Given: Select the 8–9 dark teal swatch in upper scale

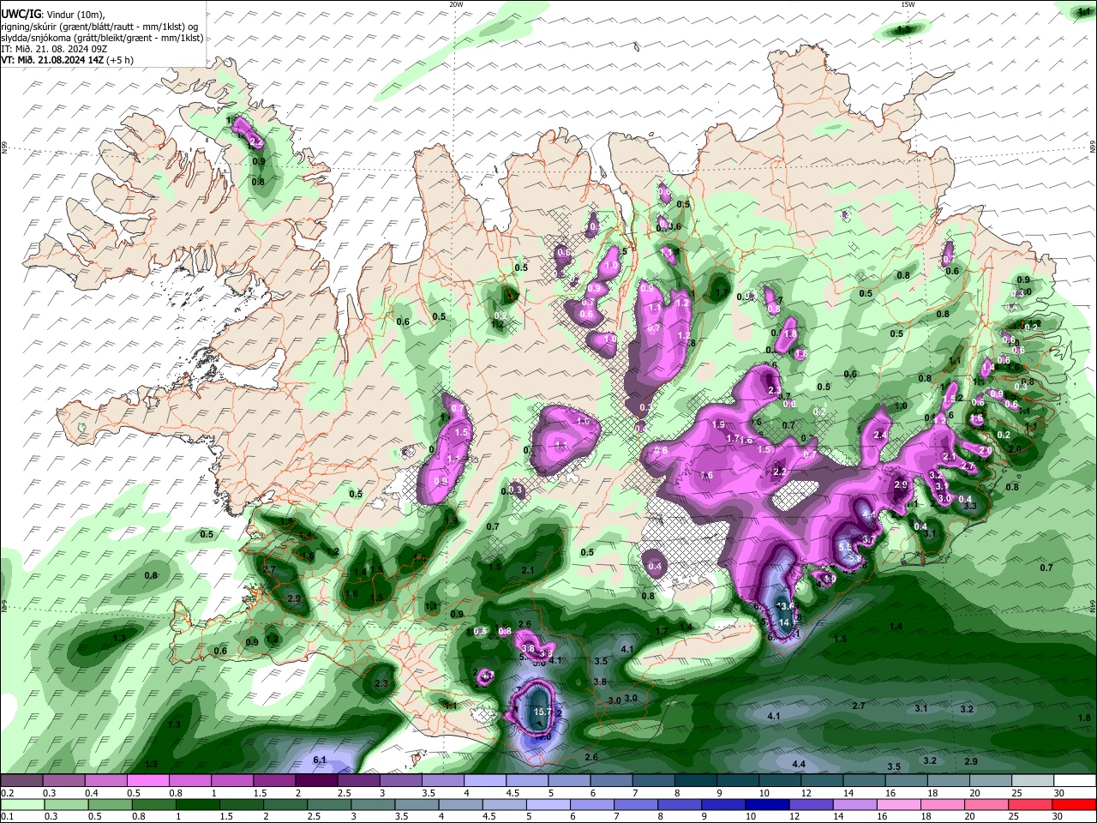Looking at the screenshot, I should [696, 781].
